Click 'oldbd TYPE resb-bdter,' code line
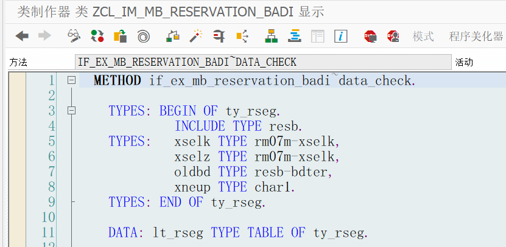Image resolution: width=506 pixels, height=247 pixels. click(253, 172)
